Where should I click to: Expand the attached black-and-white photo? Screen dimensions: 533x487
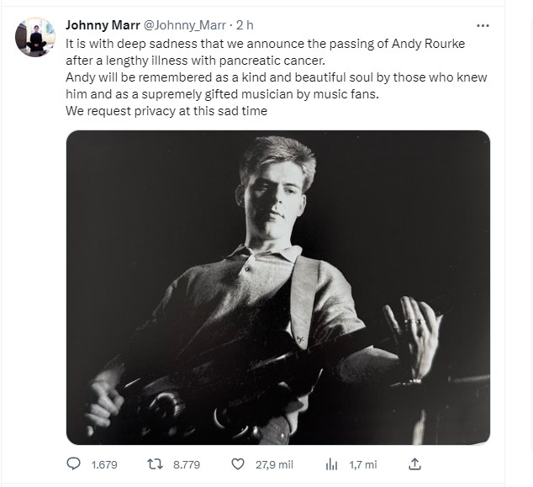click(x=277, y=287)
